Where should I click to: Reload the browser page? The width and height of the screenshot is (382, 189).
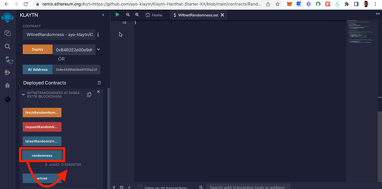coord(26,4)
